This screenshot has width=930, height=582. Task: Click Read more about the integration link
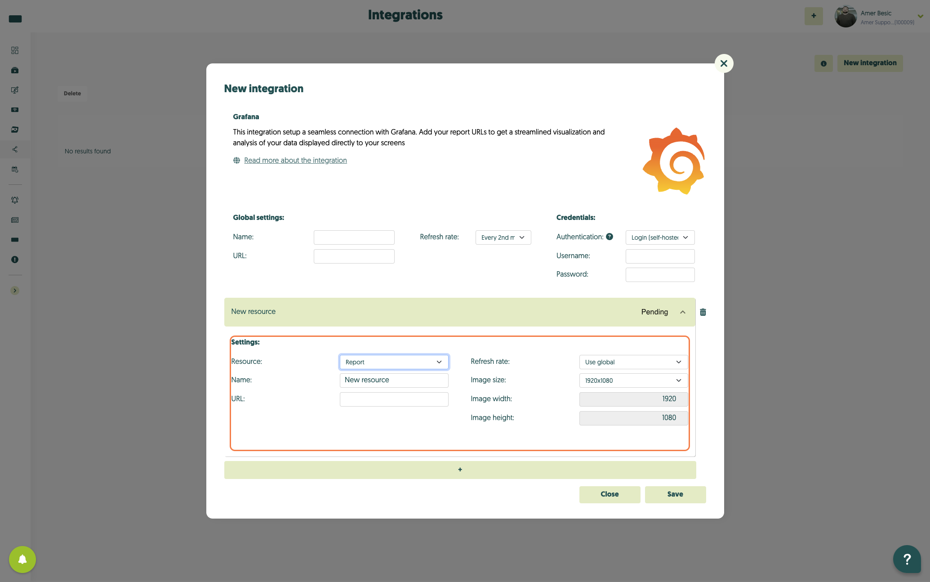pyautogui.click(x=295, y=161)
